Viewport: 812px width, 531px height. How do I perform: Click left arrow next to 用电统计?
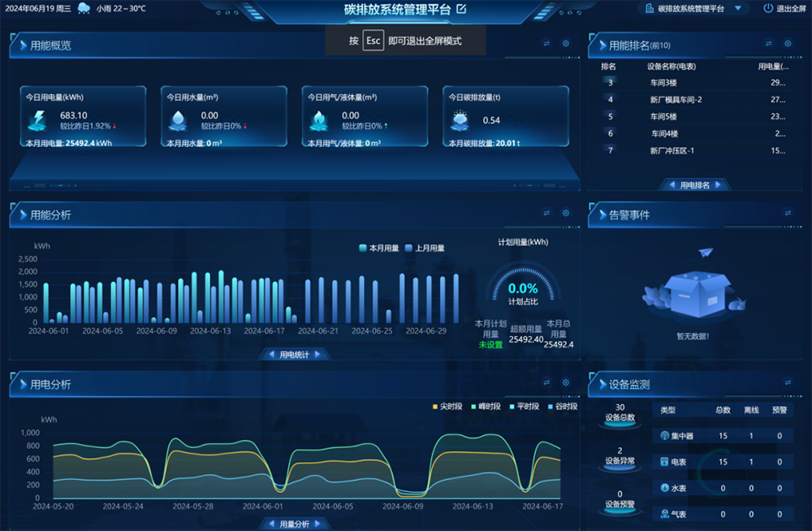[x=271, y=355]
